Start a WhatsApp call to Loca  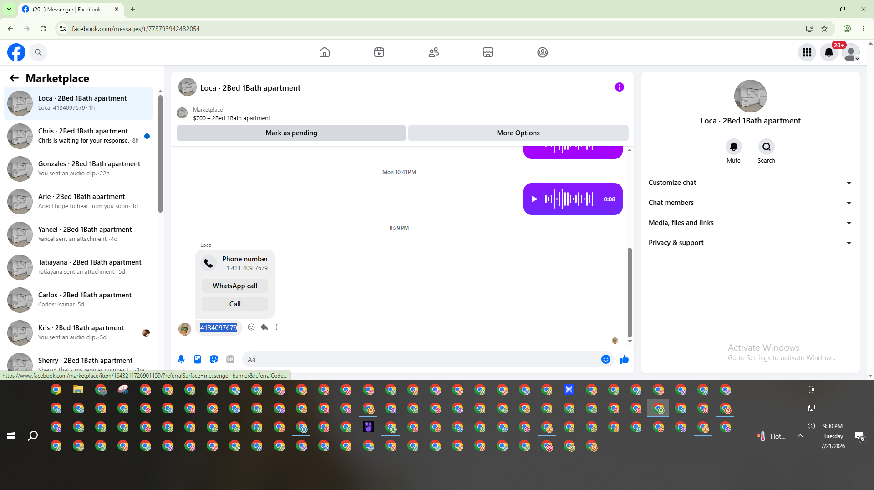coord(235,286)
